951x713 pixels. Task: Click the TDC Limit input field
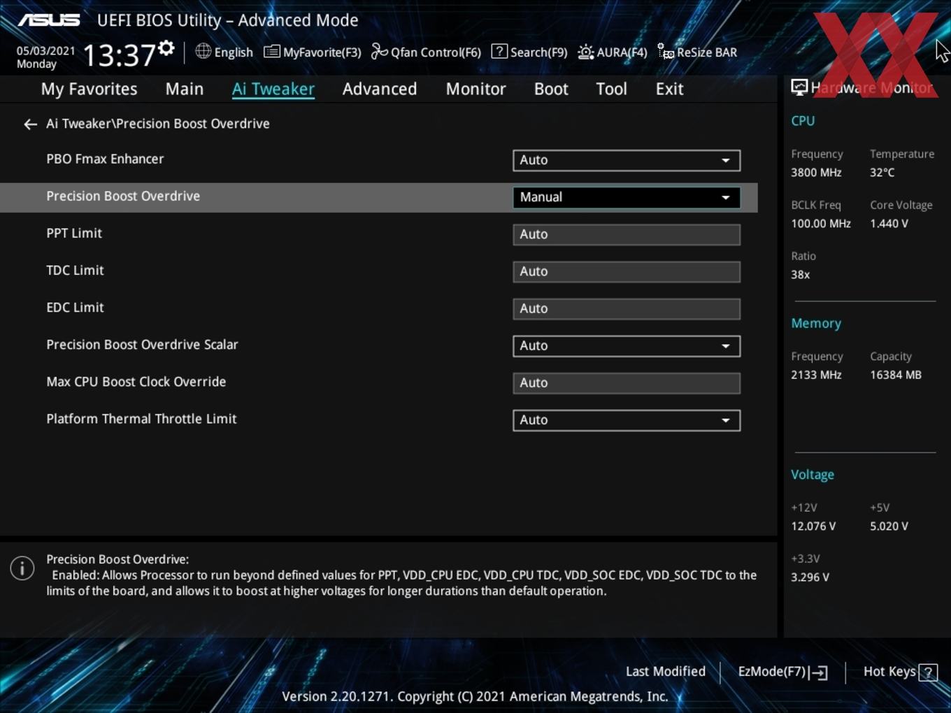coord(627,271)
